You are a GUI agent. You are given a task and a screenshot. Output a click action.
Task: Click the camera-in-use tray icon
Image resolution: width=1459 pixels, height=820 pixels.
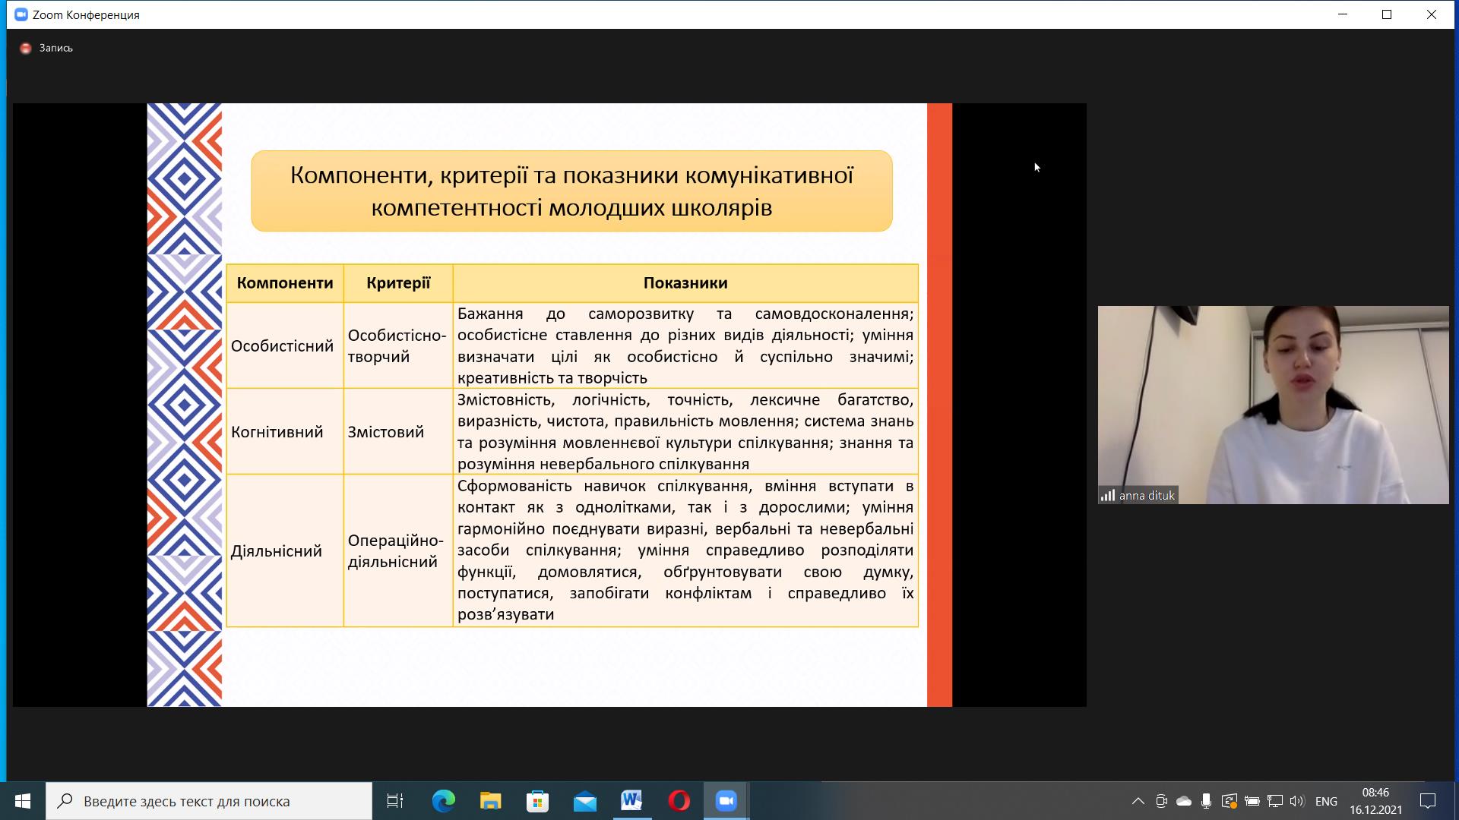(1161, 801)
